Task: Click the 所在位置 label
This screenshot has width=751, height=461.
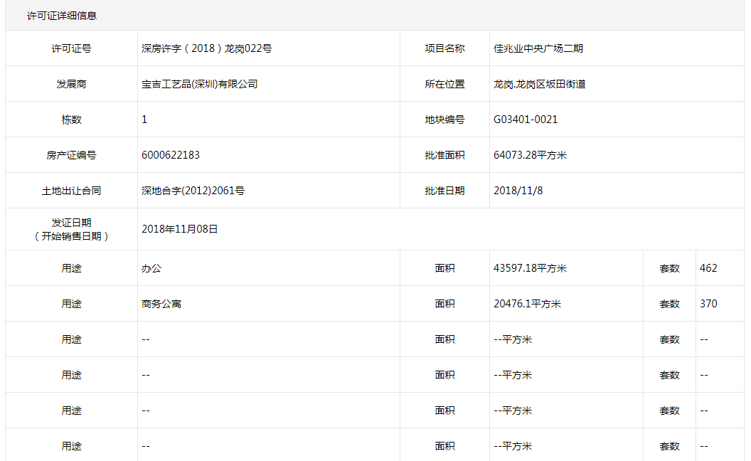Action: point(444,84)
